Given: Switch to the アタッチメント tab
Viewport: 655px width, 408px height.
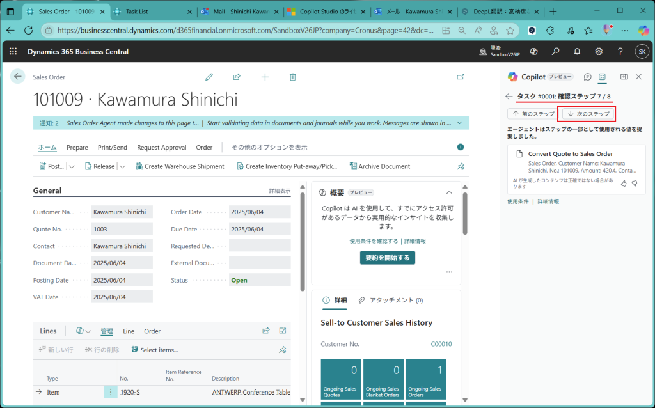Looking at the screenshot, I should [x=391, y=300].
